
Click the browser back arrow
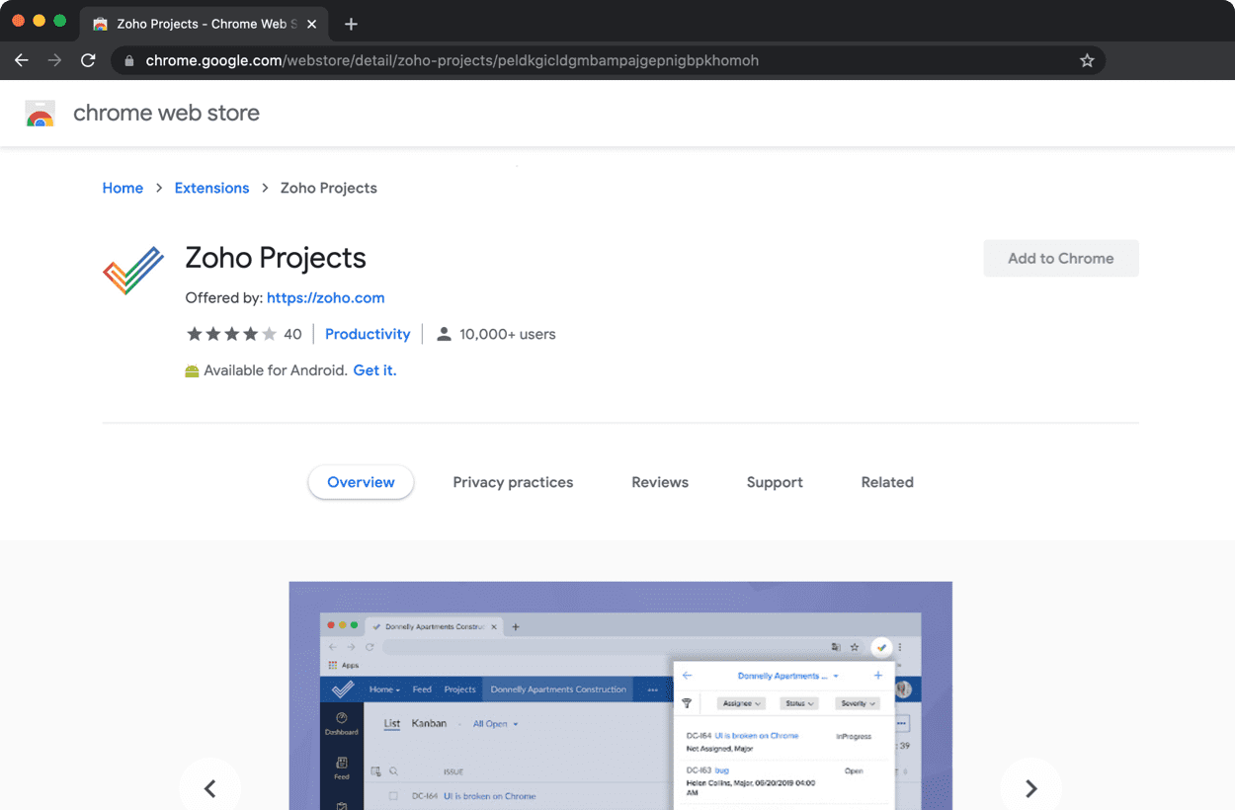(22, 60)
